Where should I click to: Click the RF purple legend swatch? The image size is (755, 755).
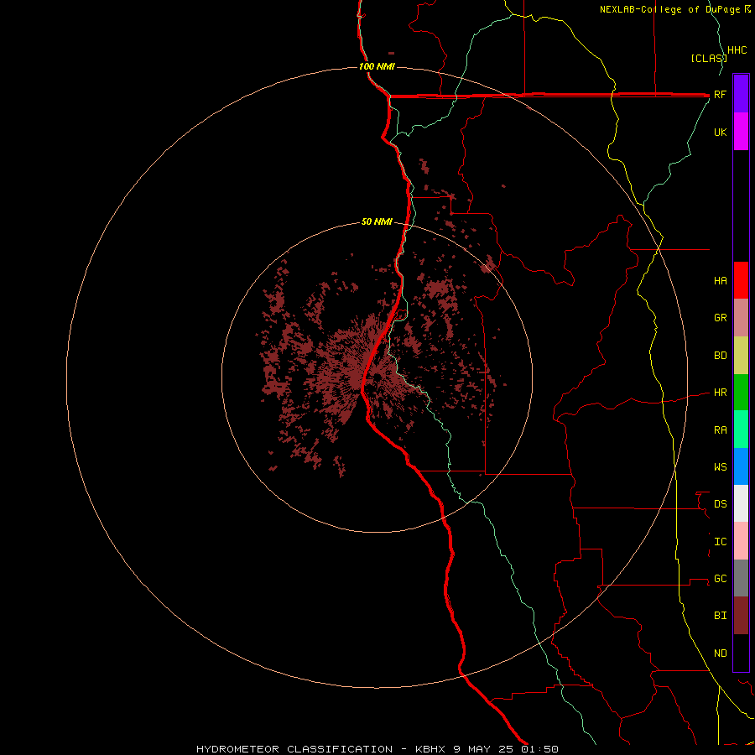pos(741,94)
